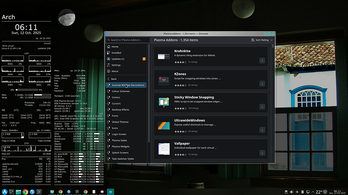Open the Sort: Rating dropdown
This screenshot has width=348, height=195.
point(262,40)
